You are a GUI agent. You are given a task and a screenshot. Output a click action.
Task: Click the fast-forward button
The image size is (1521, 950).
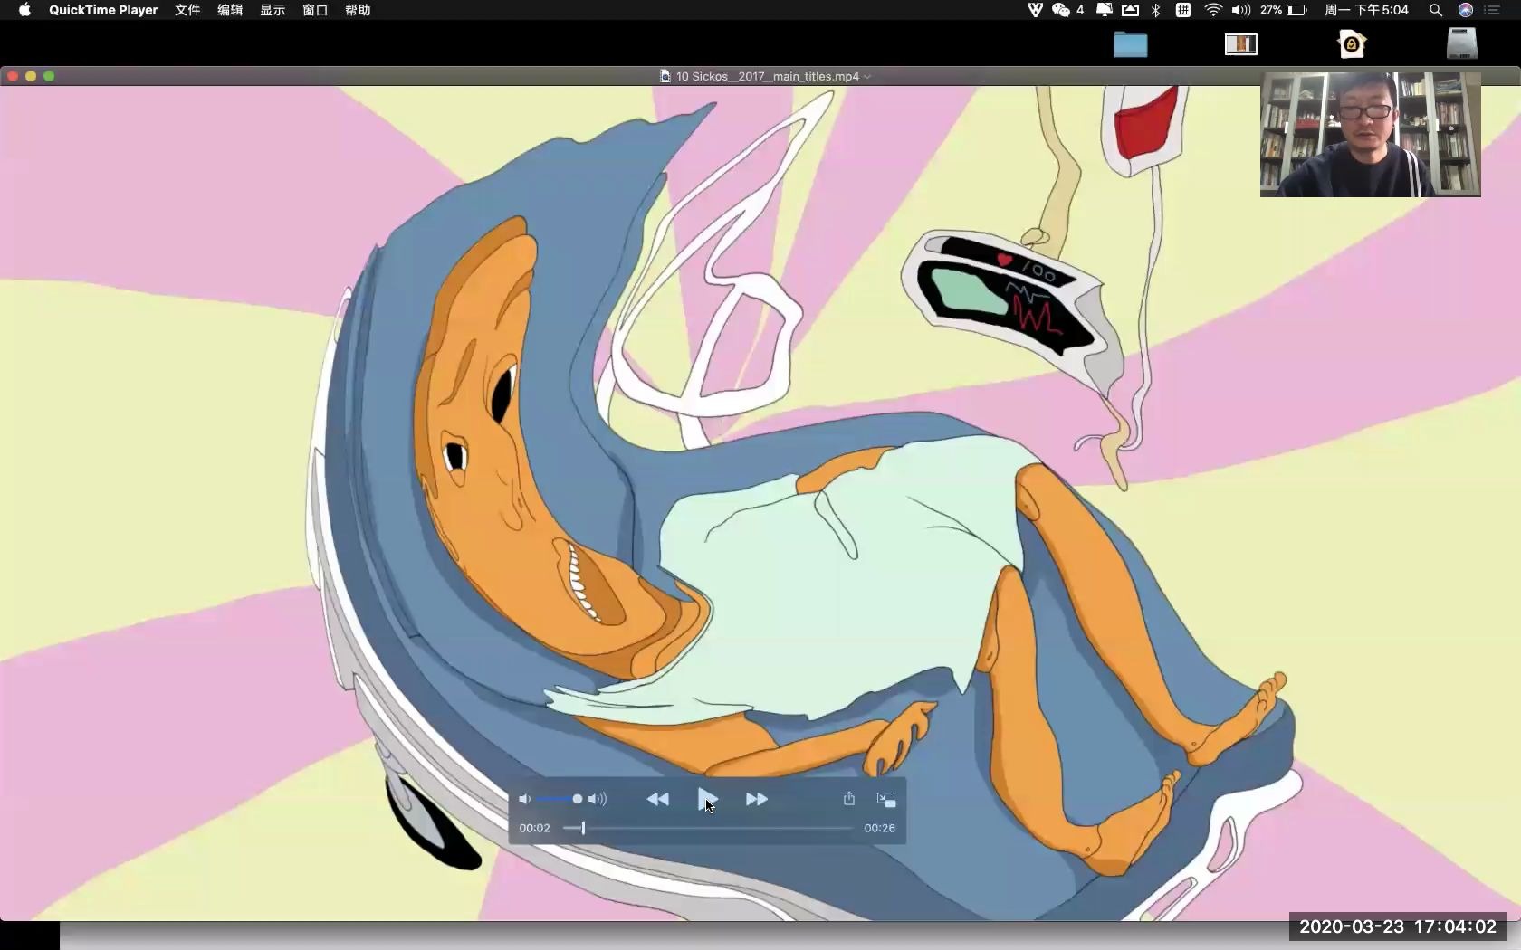pos(757,799)
